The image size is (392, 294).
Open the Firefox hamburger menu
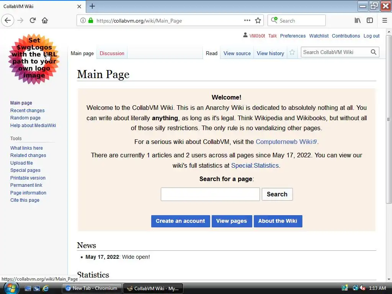click(384, 21)
